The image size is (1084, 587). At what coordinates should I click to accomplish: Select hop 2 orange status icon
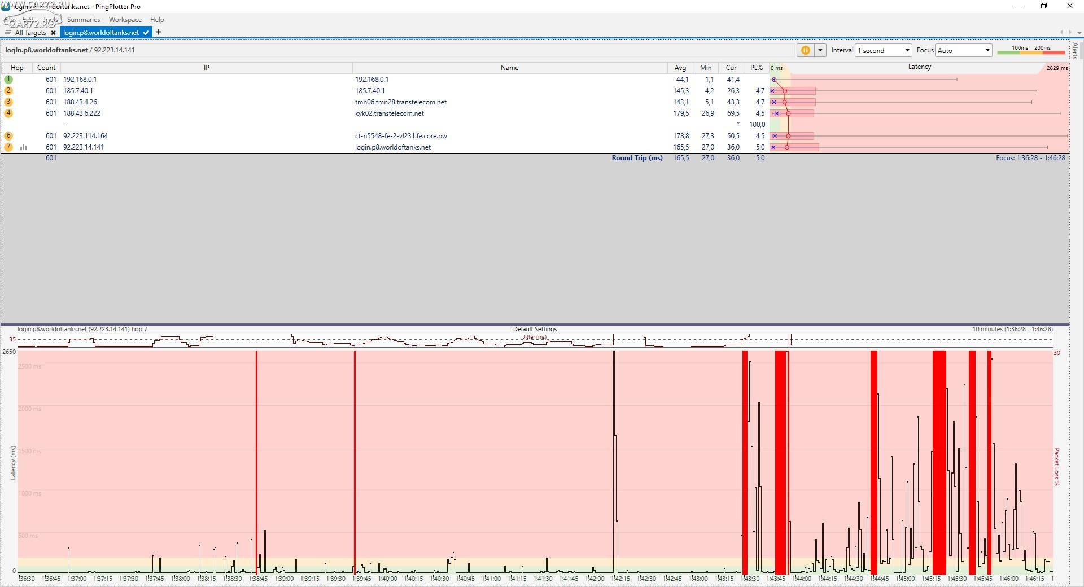(x=8, y=91)
